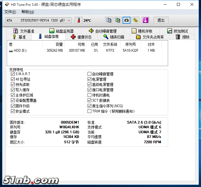This screenshot has width=201, height=187.
Task: Close the HD Tune Pro window
Action: (x=192, y=4)
